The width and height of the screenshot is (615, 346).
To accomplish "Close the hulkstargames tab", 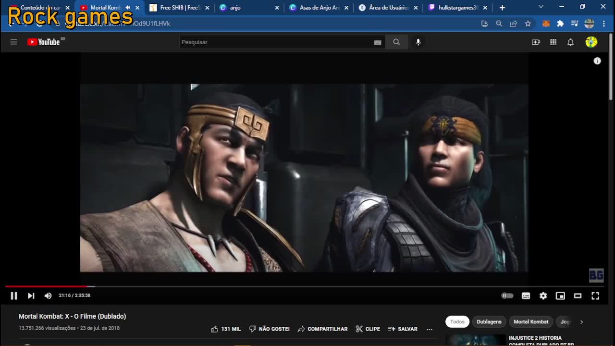I will (485, 8).
